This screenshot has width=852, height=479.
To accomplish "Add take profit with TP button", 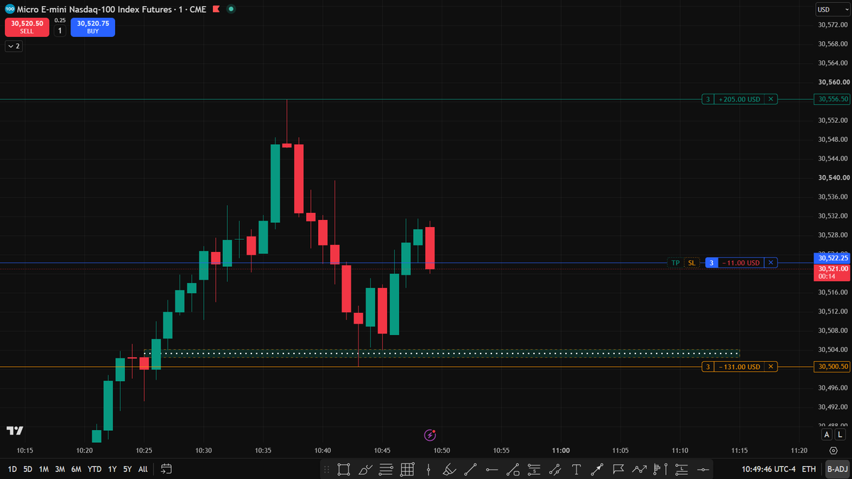I will point(675,263).
